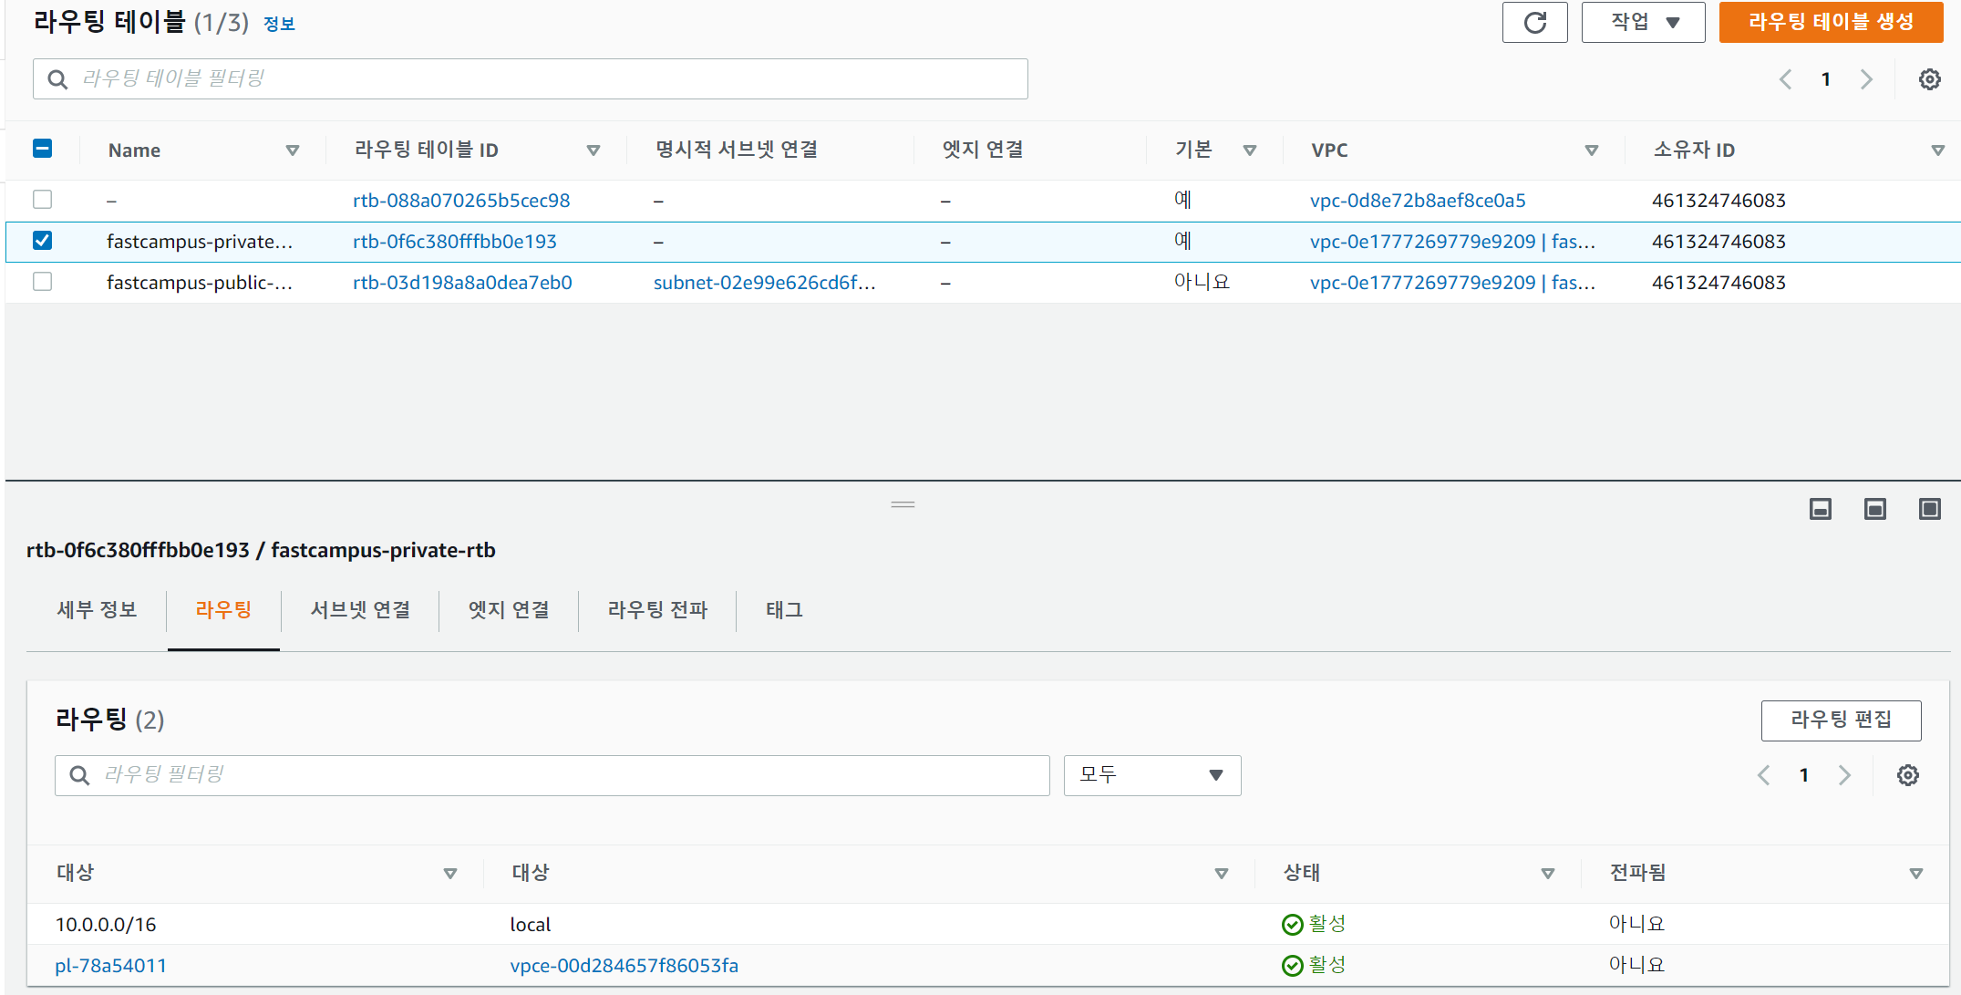Screen dimensions: 1961x995
Task: Click the 라우팅 테이블 생성 button
Action: 1831,23
